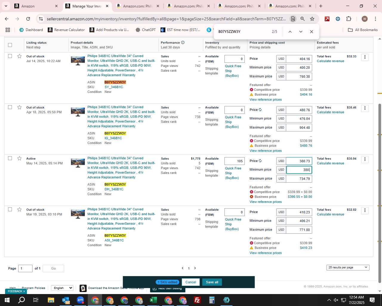Reload the Seller Central page
The height and width of the screenshot is (306, 382).
point(28,19)
